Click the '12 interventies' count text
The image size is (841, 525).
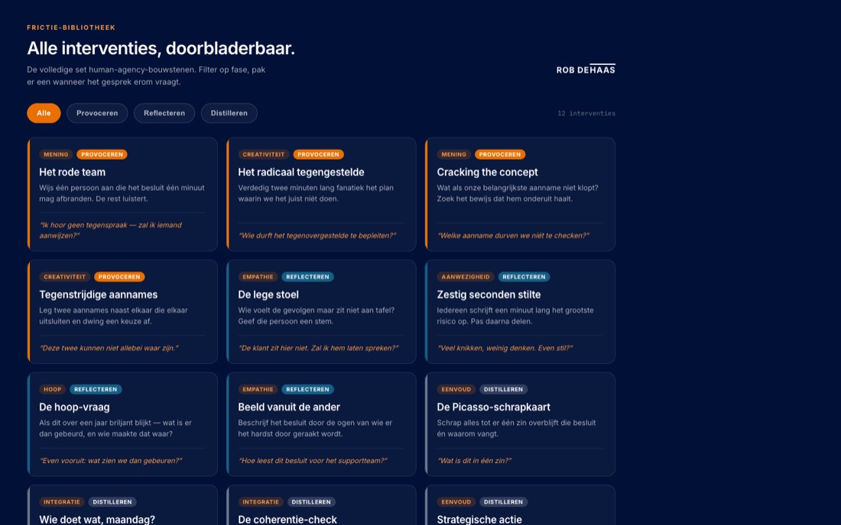pos(586,114)
